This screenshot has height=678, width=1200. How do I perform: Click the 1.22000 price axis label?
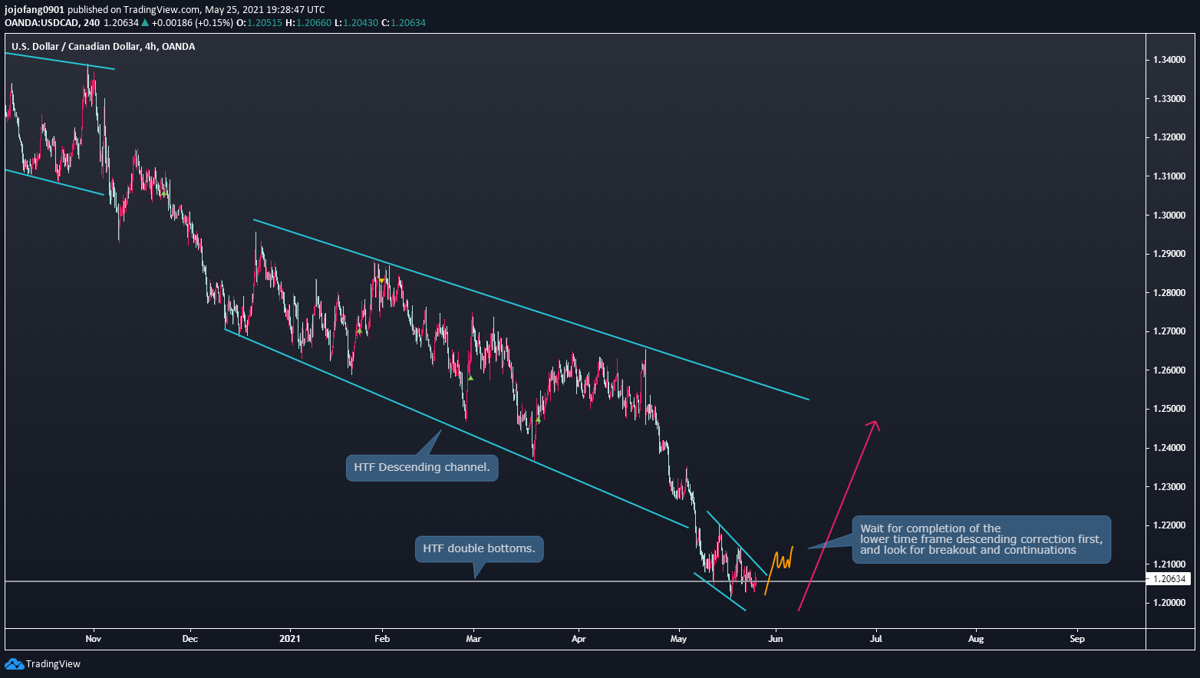pos(1169,525)
